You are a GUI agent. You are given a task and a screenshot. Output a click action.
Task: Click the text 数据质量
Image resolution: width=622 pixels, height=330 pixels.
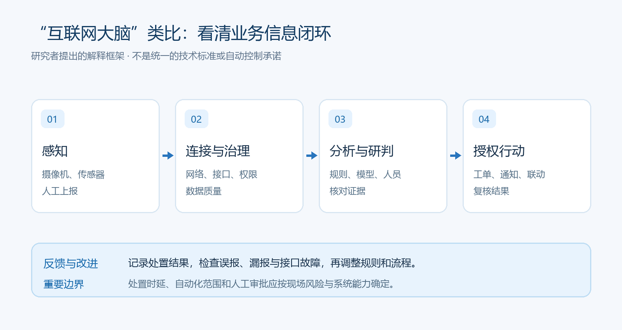click(x=203, y=191)
